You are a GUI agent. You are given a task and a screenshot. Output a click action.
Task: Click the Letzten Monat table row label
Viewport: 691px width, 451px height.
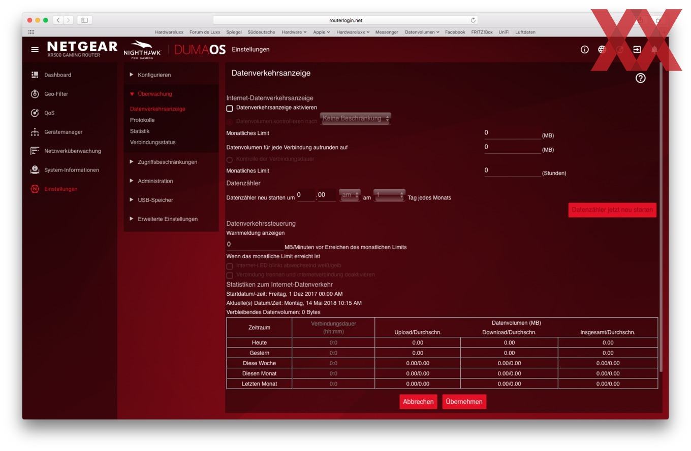pos(259,384)
